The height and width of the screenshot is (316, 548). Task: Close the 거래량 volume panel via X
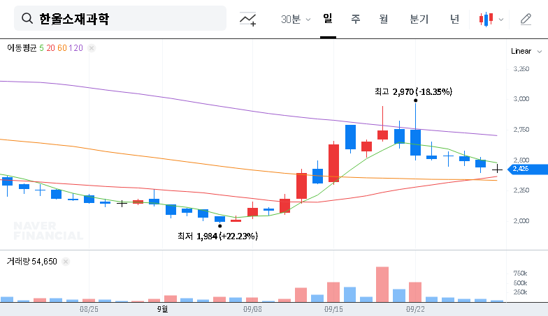[x=66, y=261]
